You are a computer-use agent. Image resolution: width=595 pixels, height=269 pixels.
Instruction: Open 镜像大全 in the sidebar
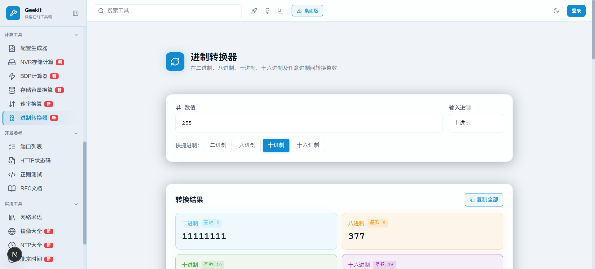click(x=41, y=231)
